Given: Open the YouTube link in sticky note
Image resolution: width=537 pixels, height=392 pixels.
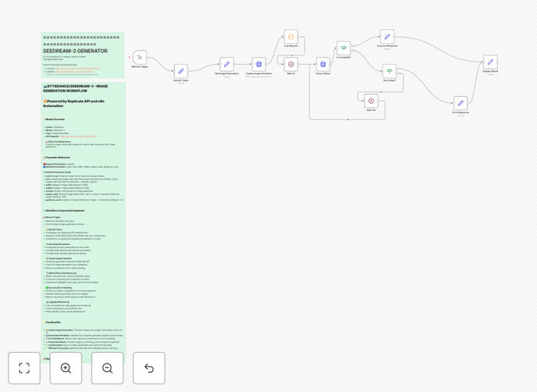Looking at the screenshot, I should [x=77, y=69].
